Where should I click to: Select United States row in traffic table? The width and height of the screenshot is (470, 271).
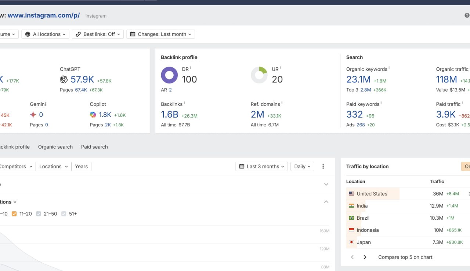point(372,194)
